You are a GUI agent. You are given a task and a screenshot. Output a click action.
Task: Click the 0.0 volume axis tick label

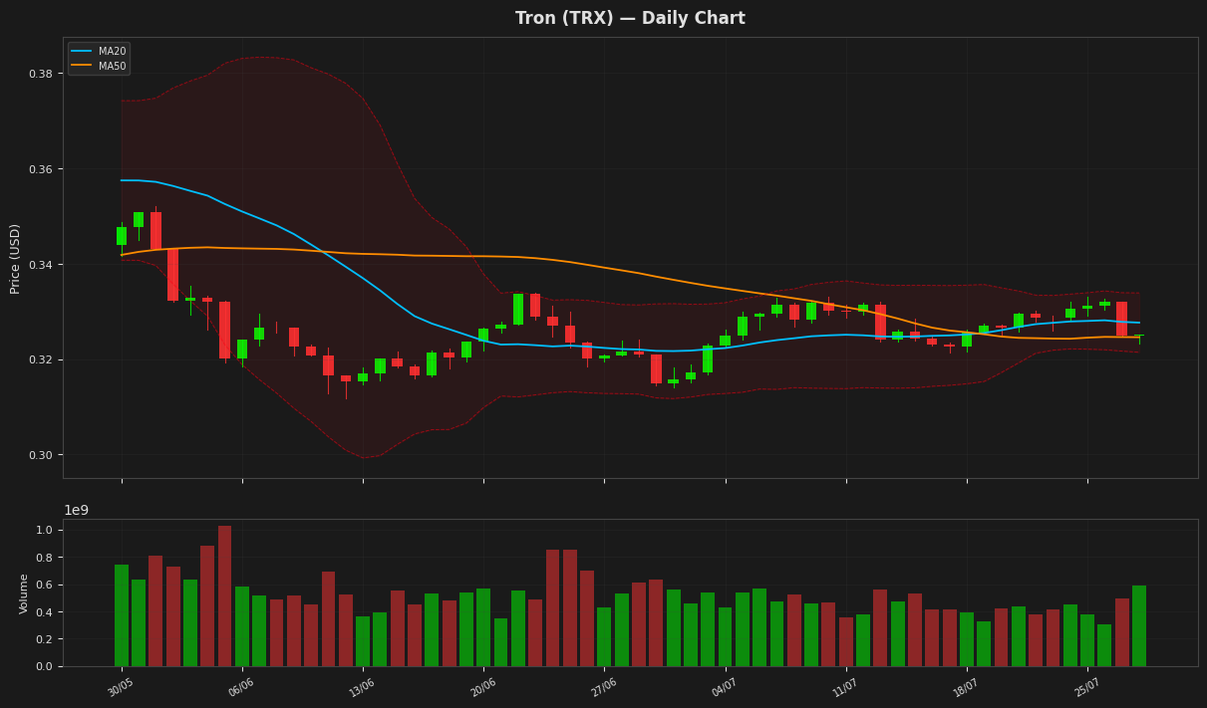[46, 666]
